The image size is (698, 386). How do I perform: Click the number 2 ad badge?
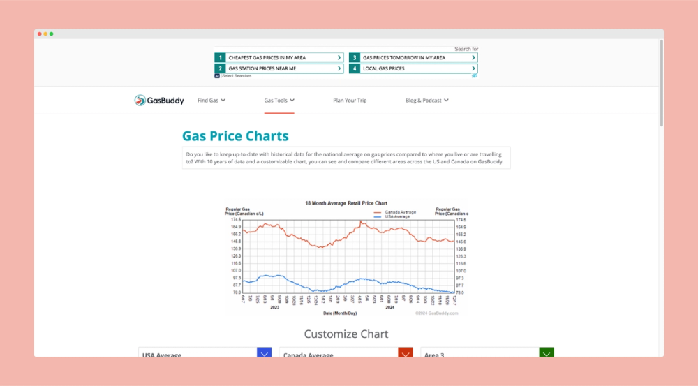(x=220, y=68)
